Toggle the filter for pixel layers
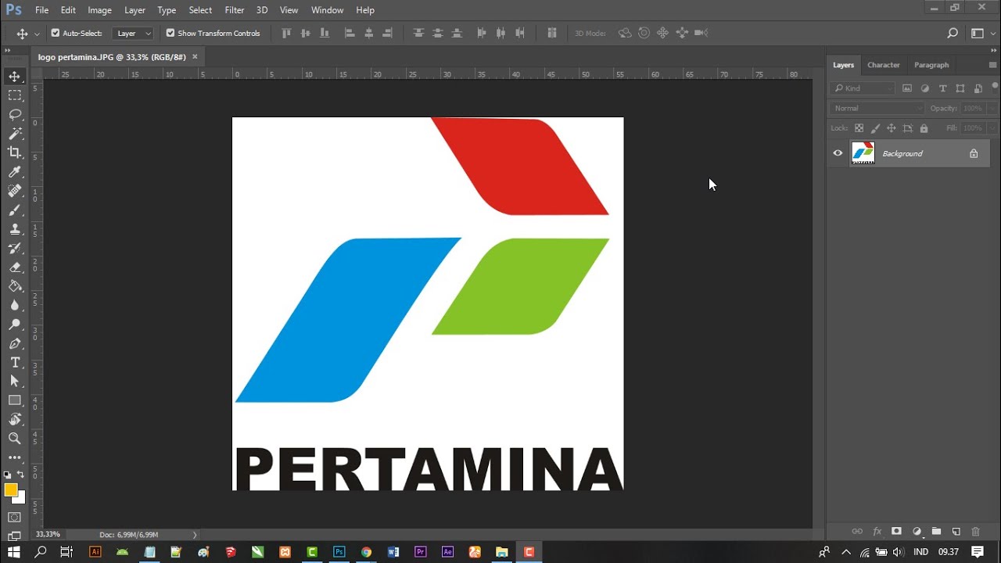The width and height of the screenshot is (1001, 563). (907, 88)
